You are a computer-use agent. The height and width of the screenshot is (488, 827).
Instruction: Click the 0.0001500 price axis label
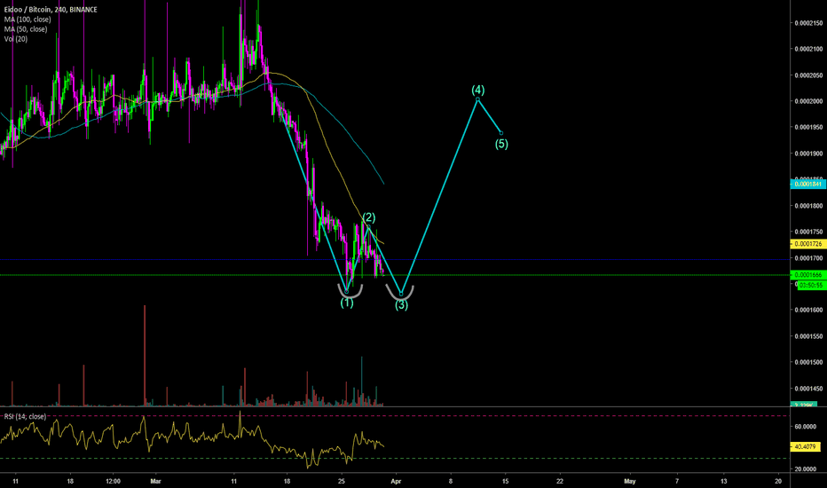(808, 362)
